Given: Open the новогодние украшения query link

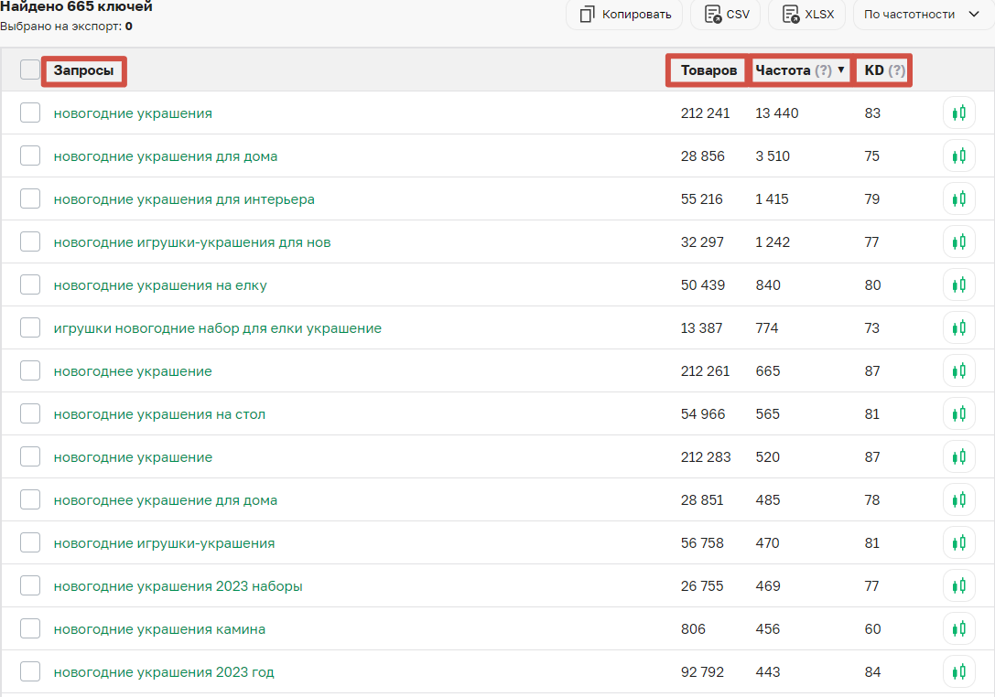Looking at the screenshot, I should (133, 113).
